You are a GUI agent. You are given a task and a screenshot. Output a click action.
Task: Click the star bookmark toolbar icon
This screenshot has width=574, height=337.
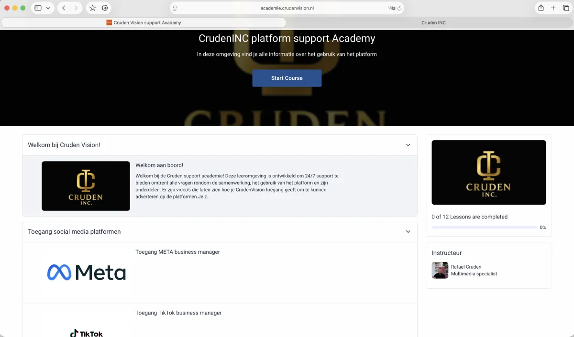click(93, 8)
